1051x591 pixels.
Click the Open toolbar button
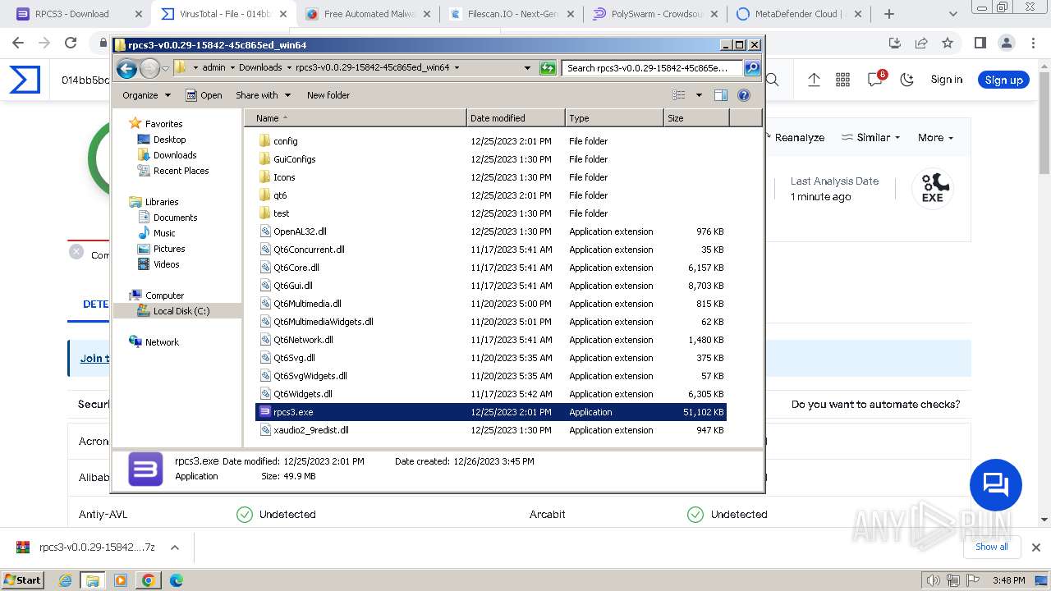click(x=204, y=95)
